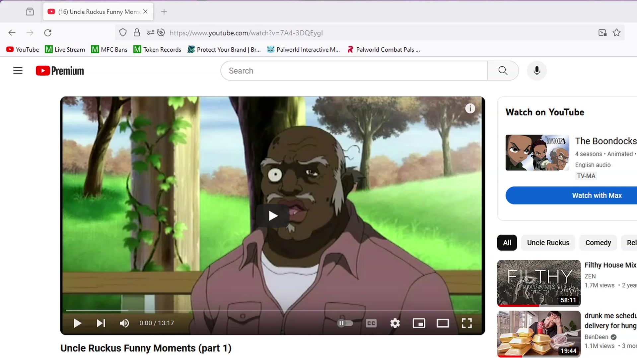Open the Firefox tab list button
The image size is (637, 358).
pyautogui.click(x=30, y=12)
